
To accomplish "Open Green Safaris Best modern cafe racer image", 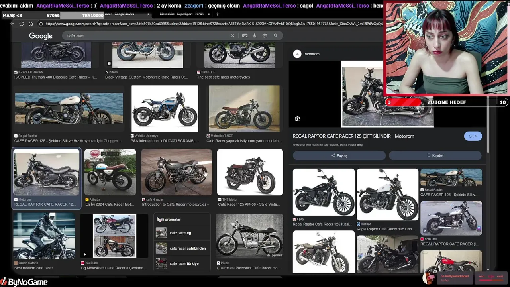I will (x=44, y=236).
